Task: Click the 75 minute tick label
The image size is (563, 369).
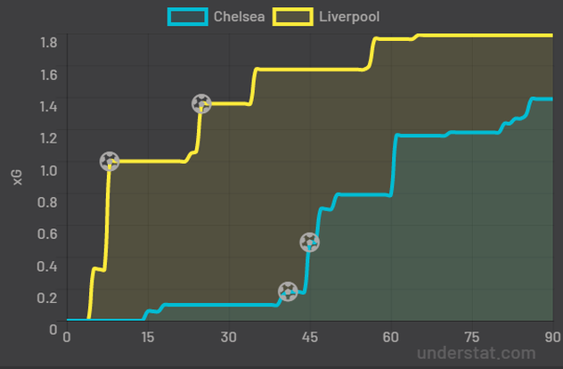Action: 472,337
